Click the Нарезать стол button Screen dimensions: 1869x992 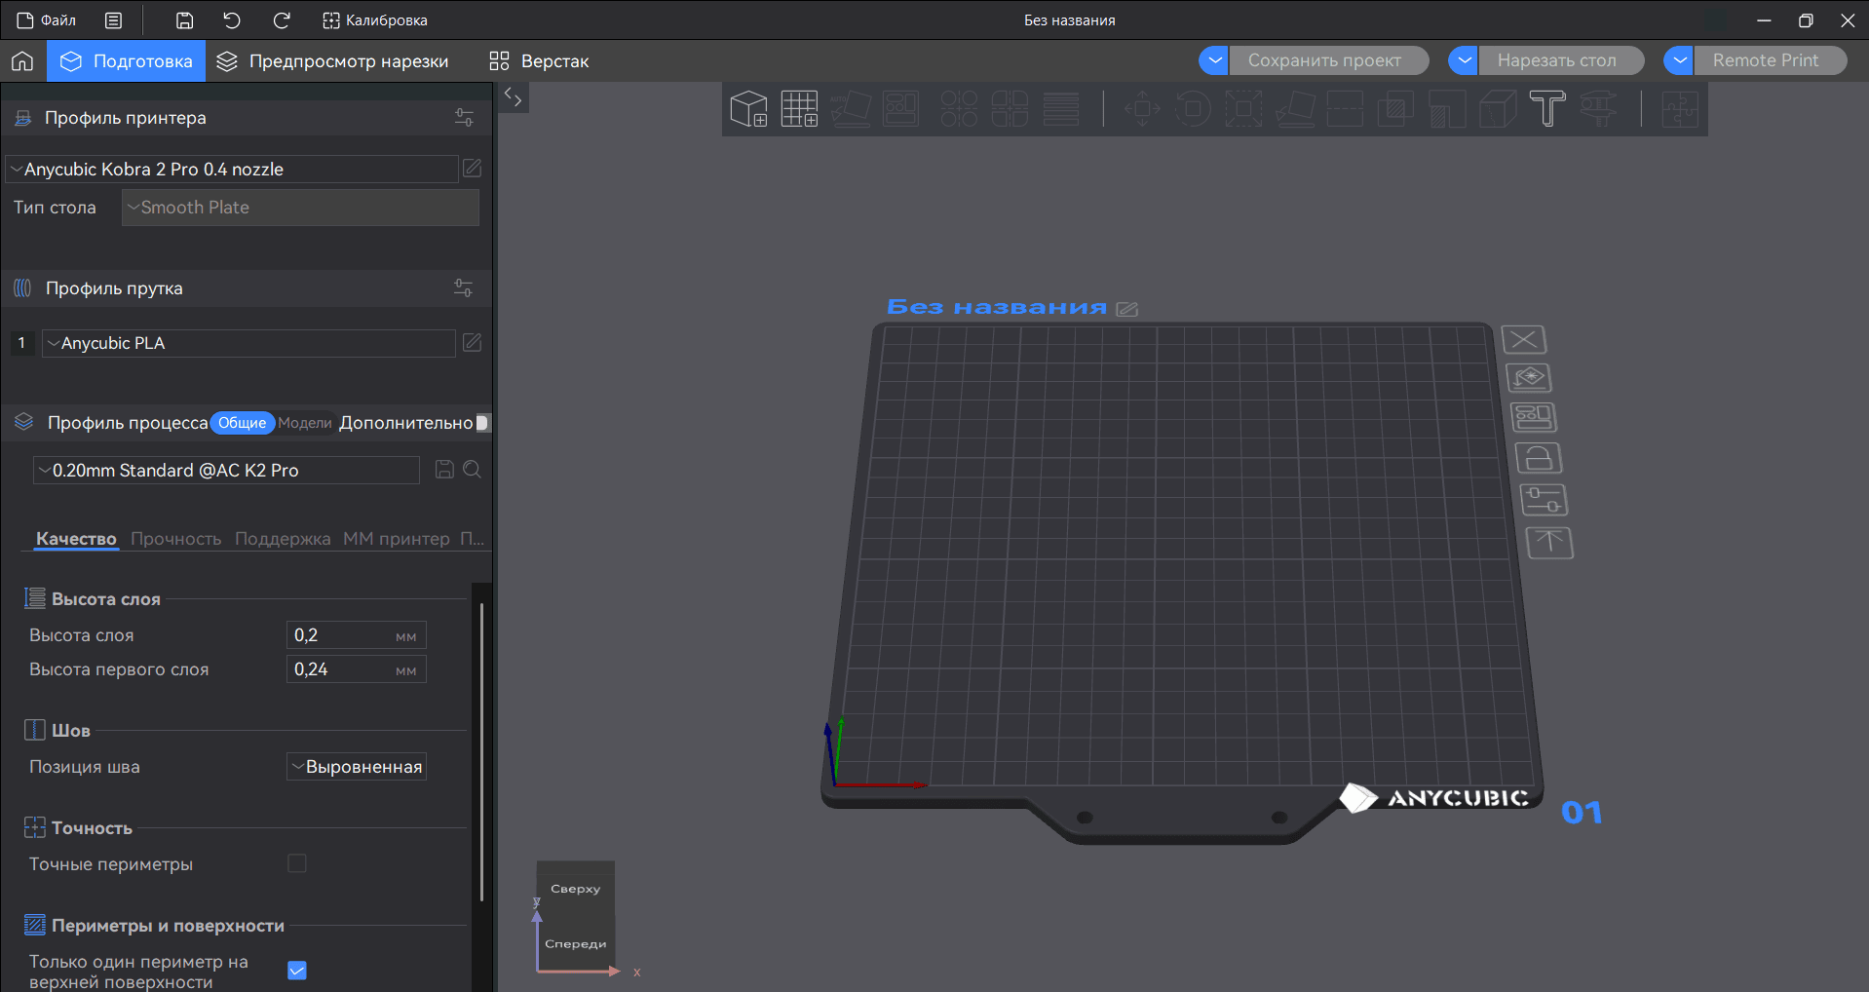coord(1556,60)
